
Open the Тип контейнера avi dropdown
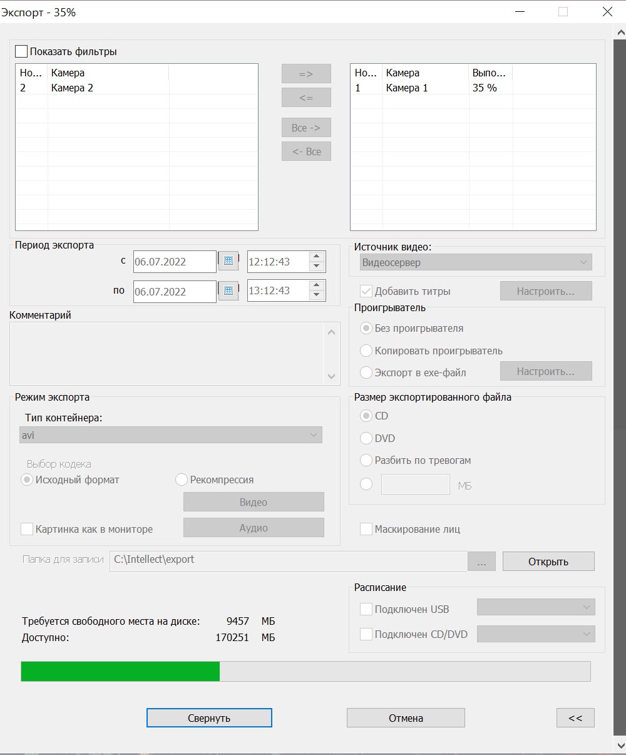click(171, 435)
